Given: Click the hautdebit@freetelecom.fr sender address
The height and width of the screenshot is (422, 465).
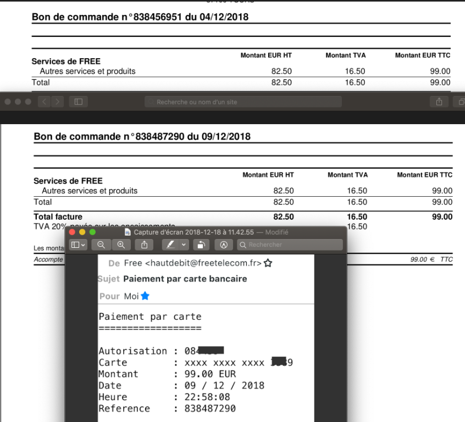Looking at the screenshot, I should point(203,263).
